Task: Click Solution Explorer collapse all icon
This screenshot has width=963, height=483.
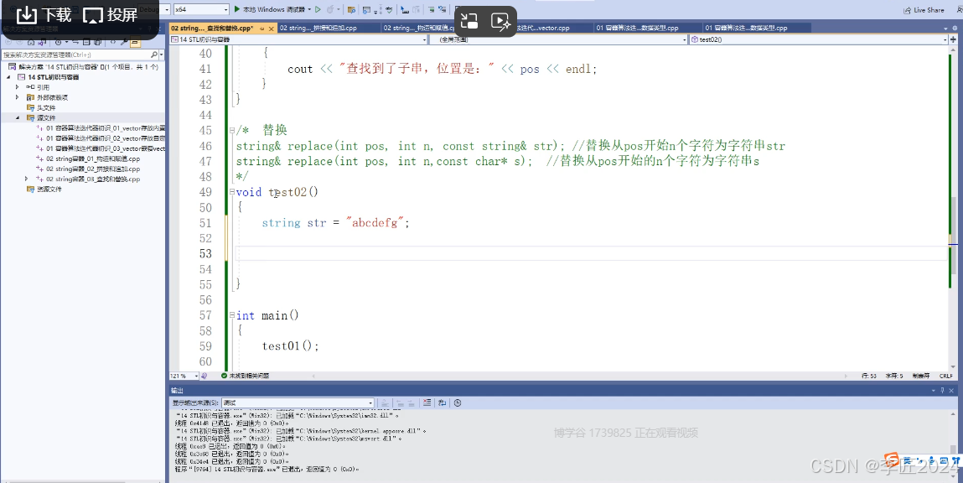Action: coord(86,42)
